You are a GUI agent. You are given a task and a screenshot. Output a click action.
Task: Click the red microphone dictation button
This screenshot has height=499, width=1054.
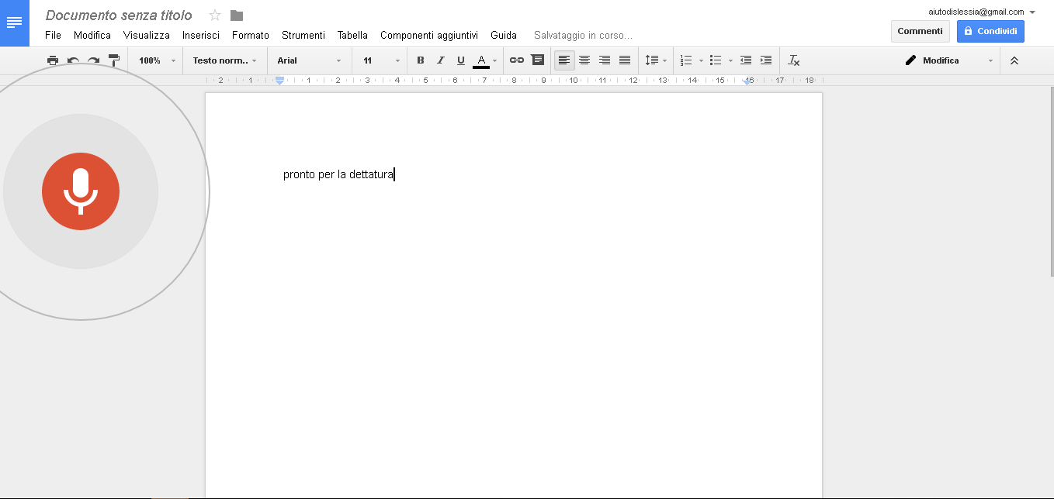point(81,191)
